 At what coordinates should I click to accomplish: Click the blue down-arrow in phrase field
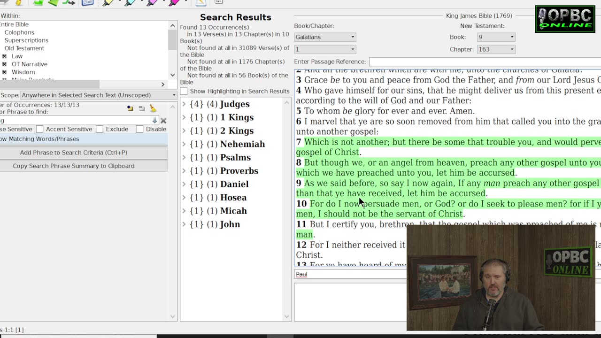[154, 121]
